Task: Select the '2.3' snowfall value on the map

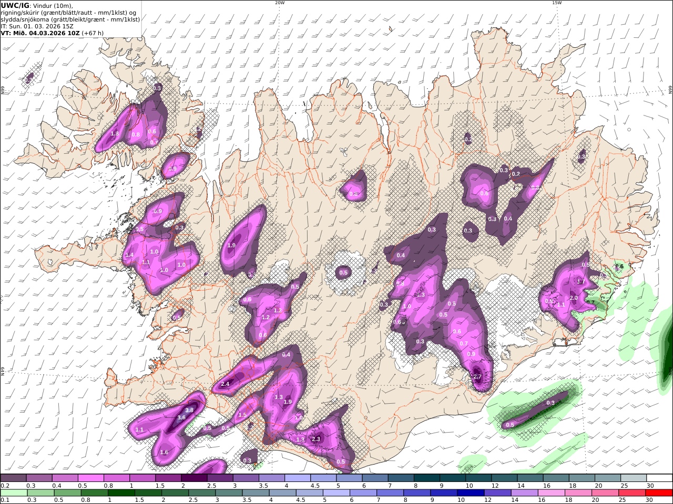Action: (x=316, y=439)
